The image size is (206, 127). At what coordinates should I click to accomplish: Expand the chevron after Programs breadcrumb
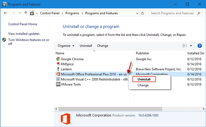point(82,13)
